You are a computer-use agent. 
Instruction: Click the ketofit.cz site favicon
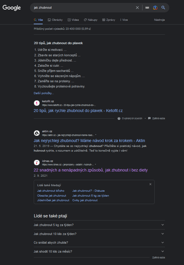point(37,103)
